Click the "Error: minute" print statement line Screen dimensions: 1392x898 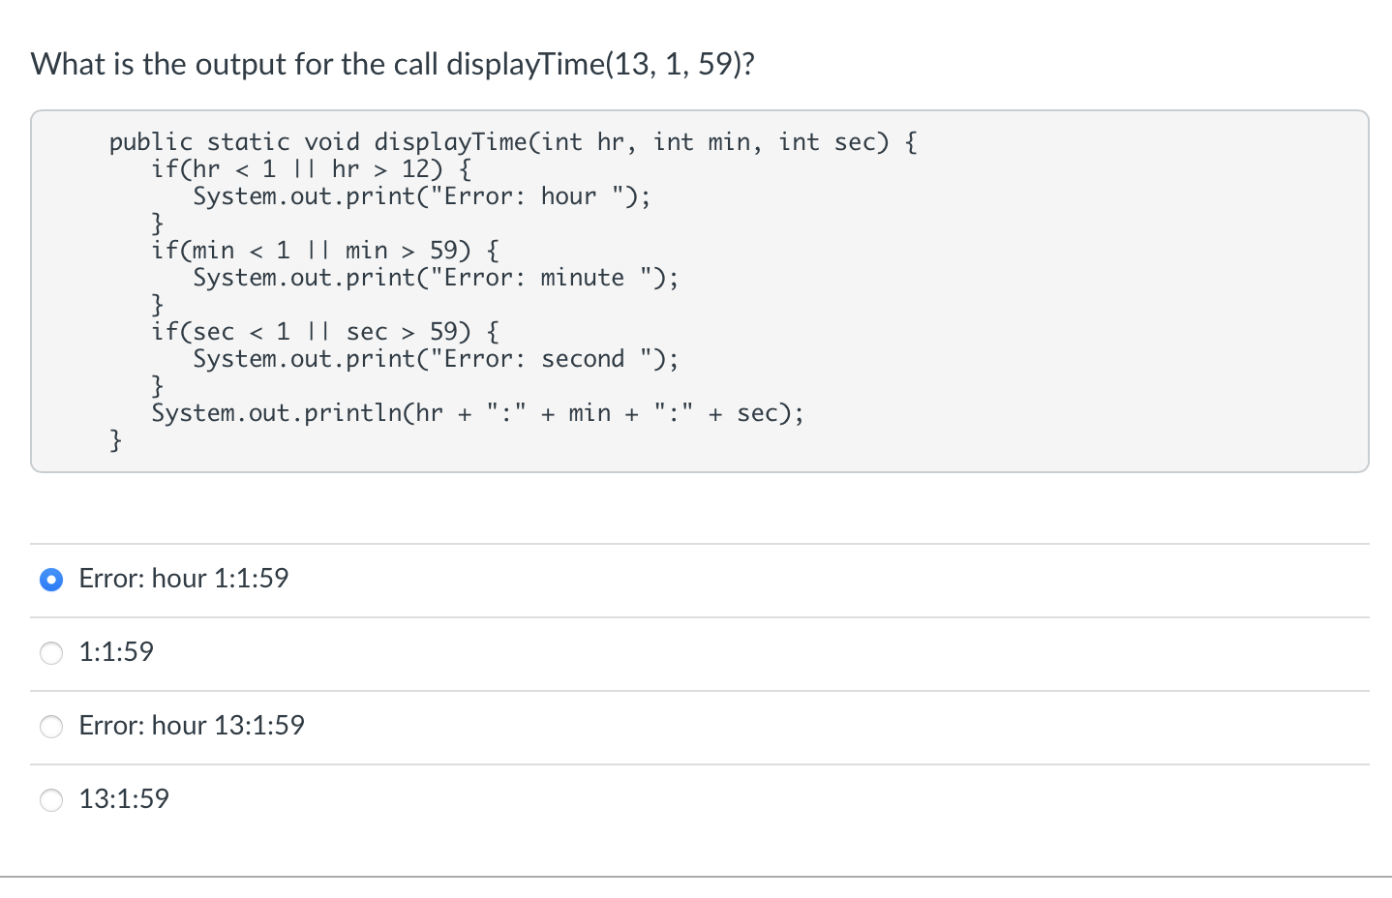(436, 278)
